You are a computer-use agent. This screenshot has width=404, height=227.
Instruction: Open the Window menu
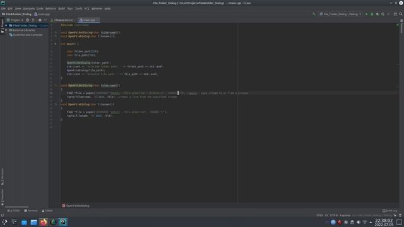click(97, 8)
